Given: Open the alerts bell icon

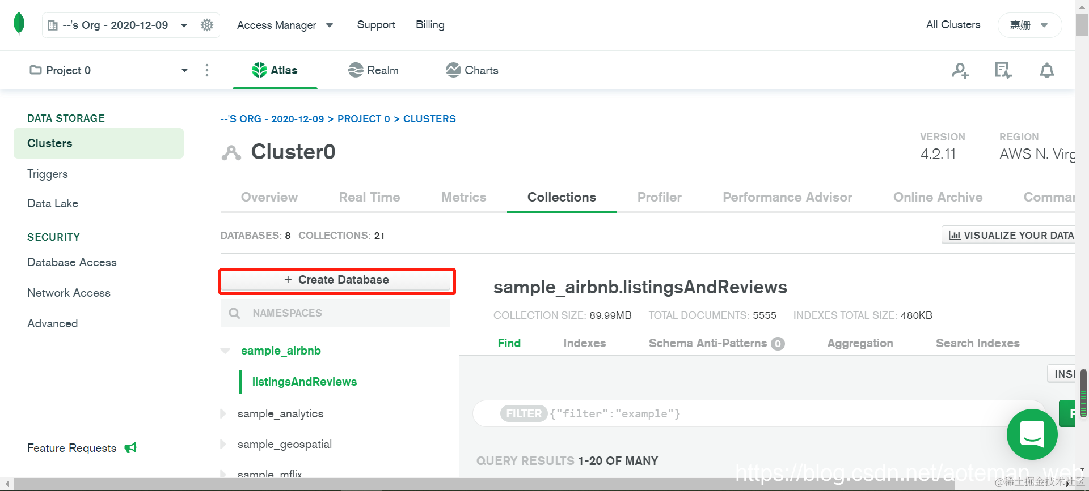Looking at the screenshot, I should pyautogui.click(x=1047, y=71).
